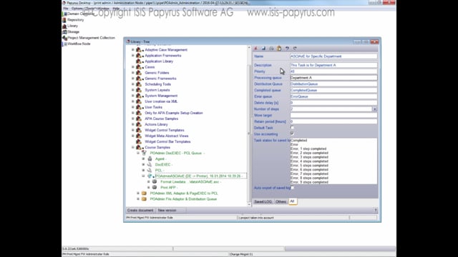This screenshot has width=458, height=257.
Task: Click the POAdmin File Adapter folder icon
Action: (144, 199)
